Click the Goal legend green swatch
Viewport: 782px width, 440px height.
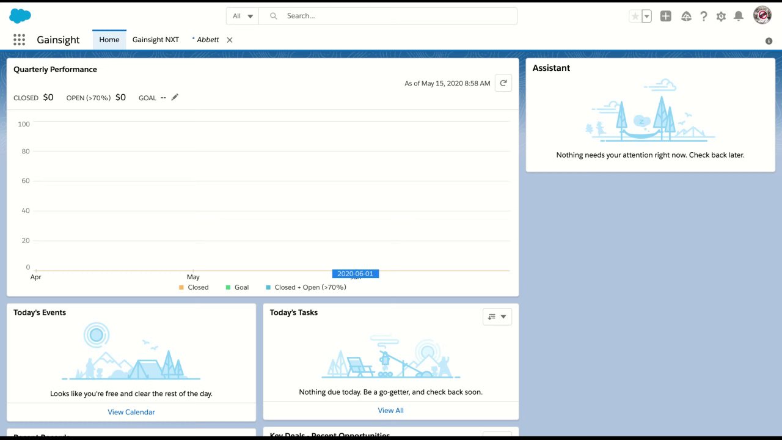228,287
